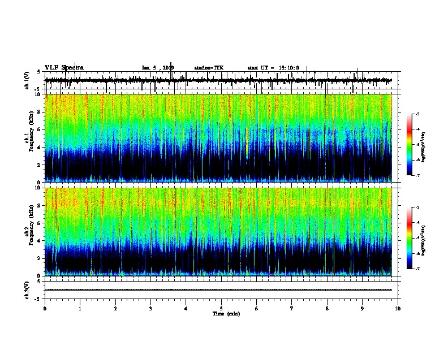Click the ch.1 spectrogram "6" kHz tick label
Image resolution: width=448 pixels, height=346 pixels.
pyautogui.click(x=40, y=129)
